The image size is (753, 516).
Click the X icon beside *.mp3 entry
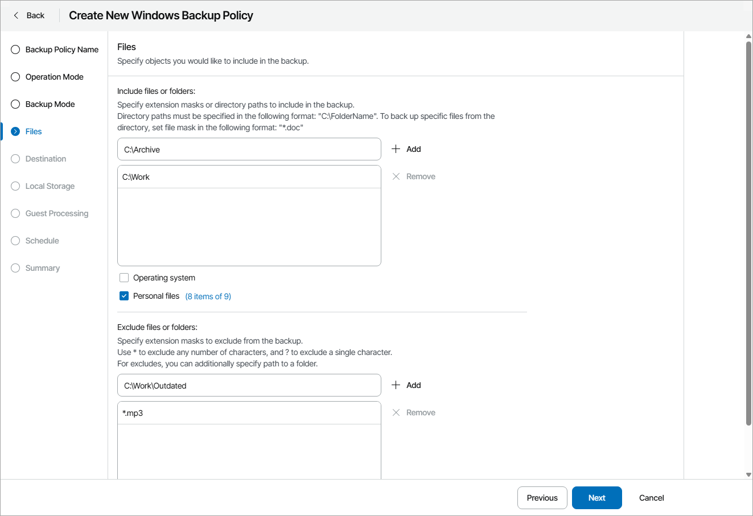point(396,412)
